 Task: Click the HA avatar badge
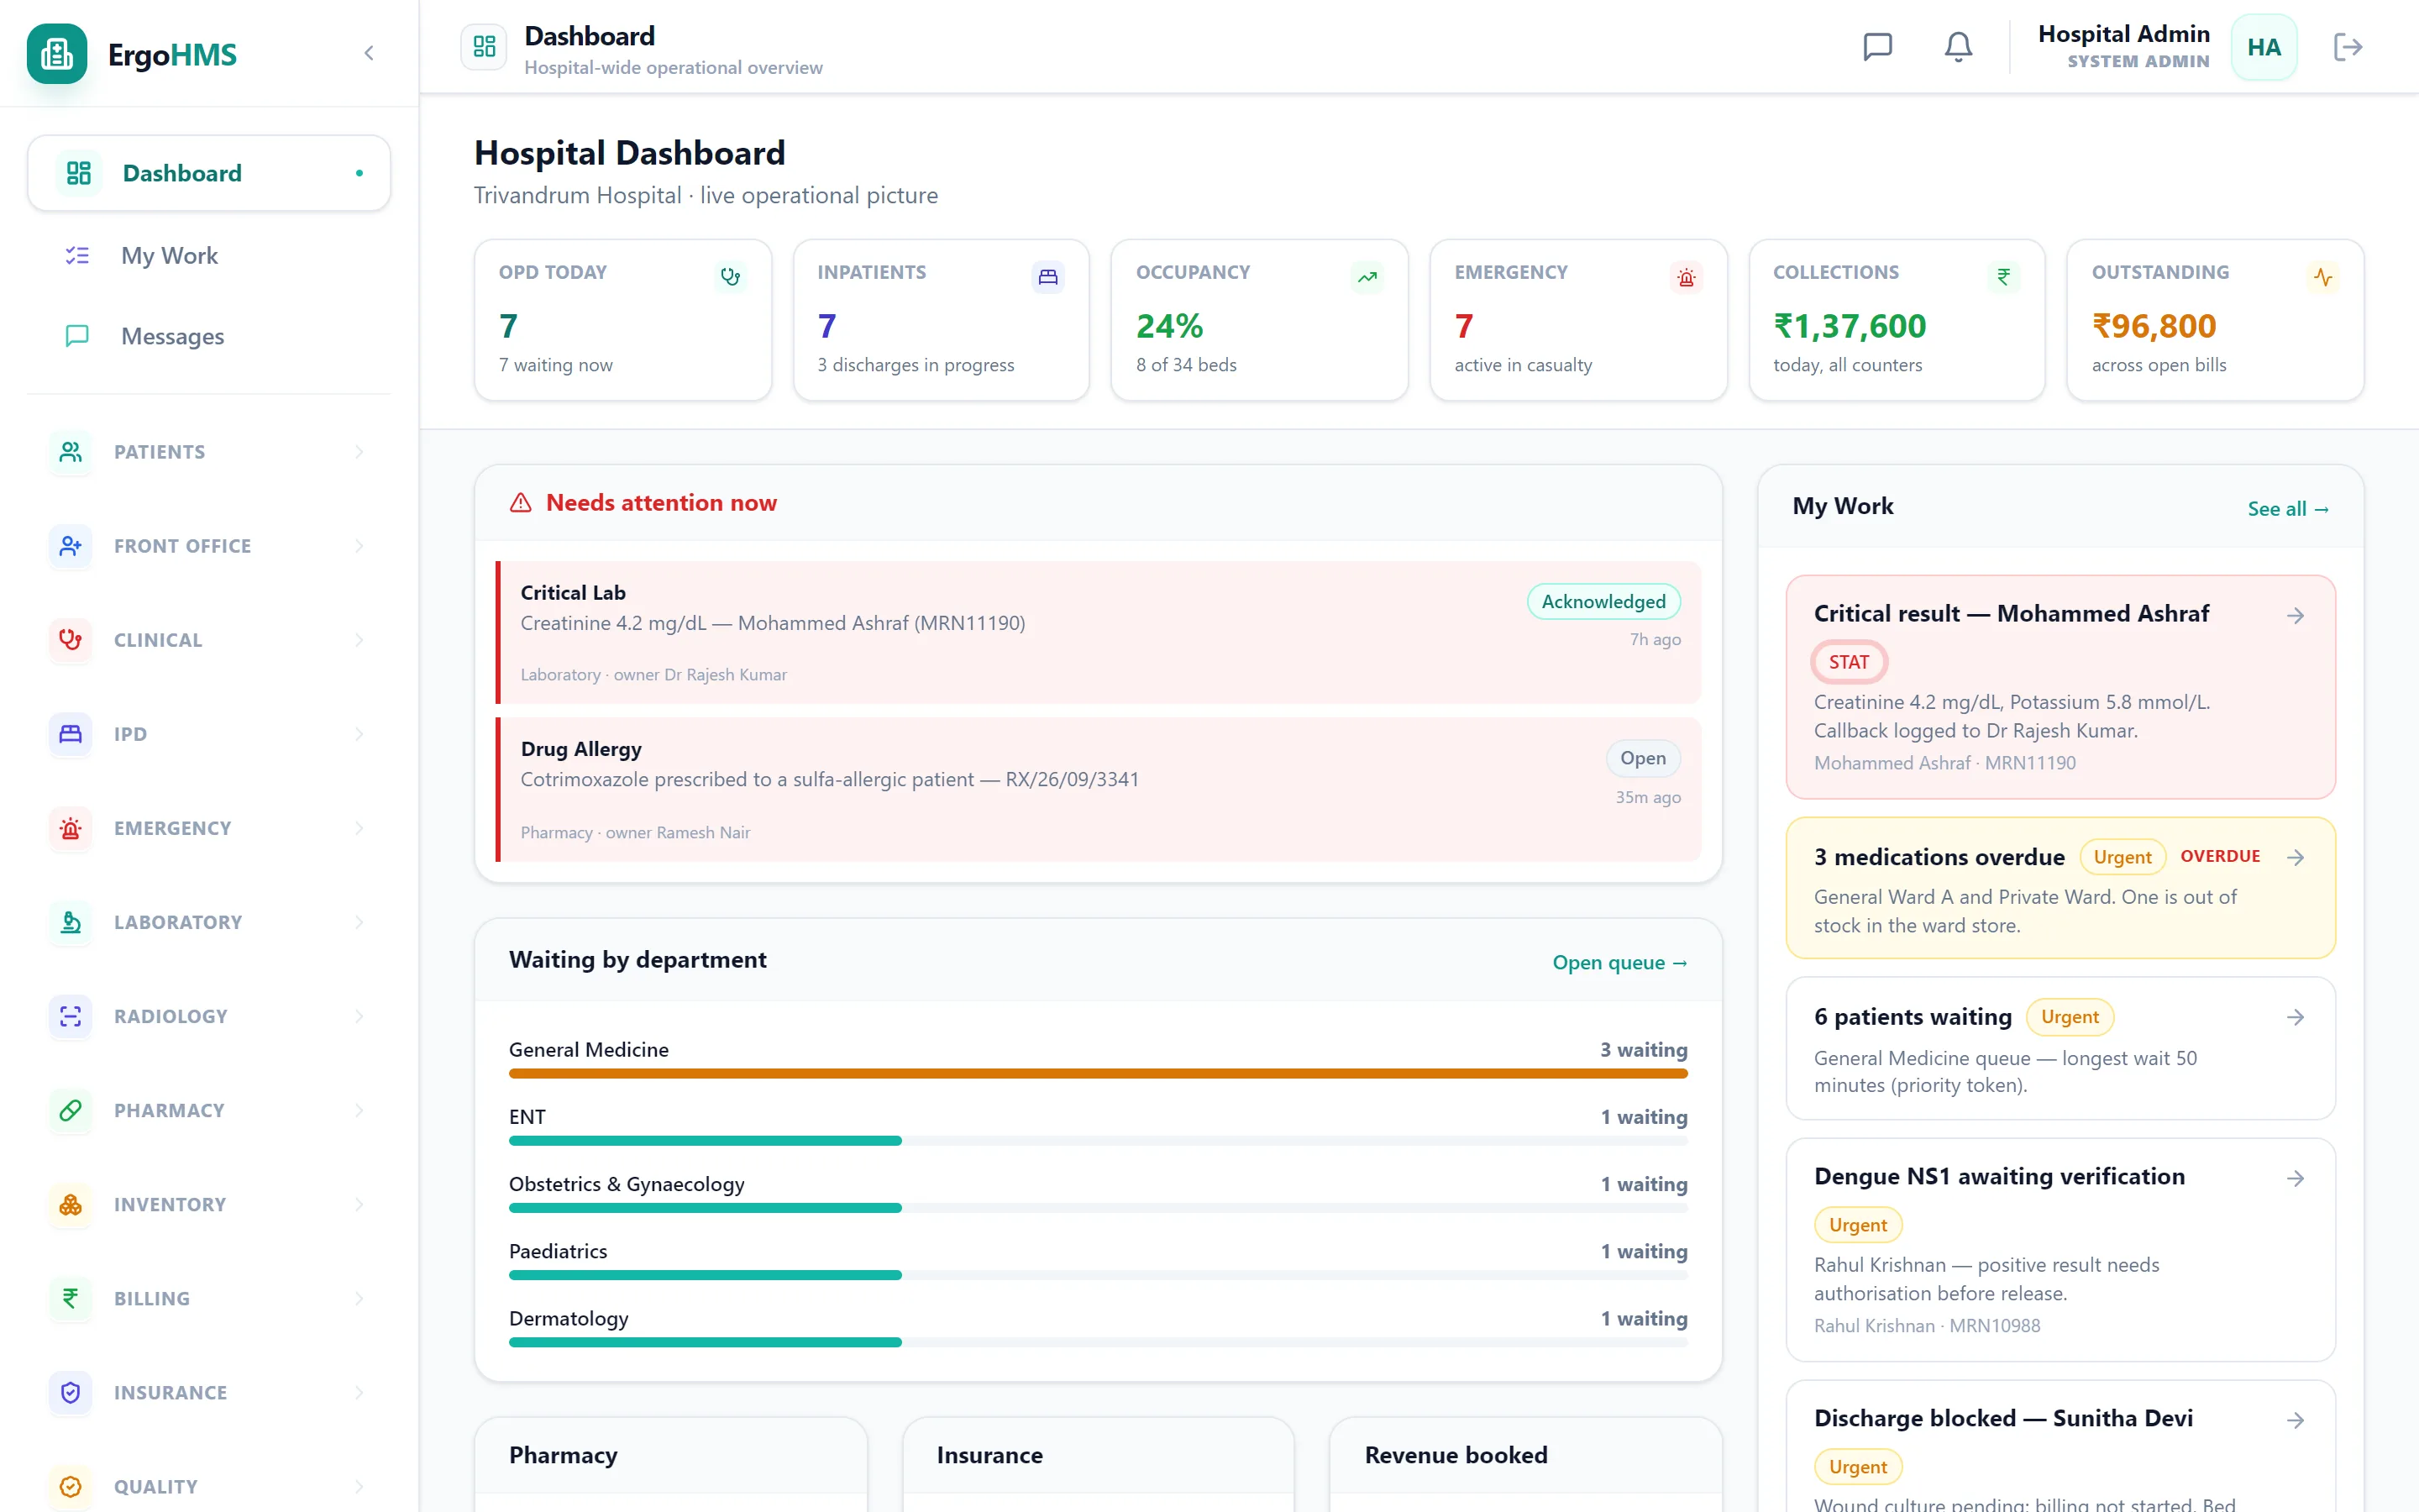pyautogui.click(x=2263, y=47)
